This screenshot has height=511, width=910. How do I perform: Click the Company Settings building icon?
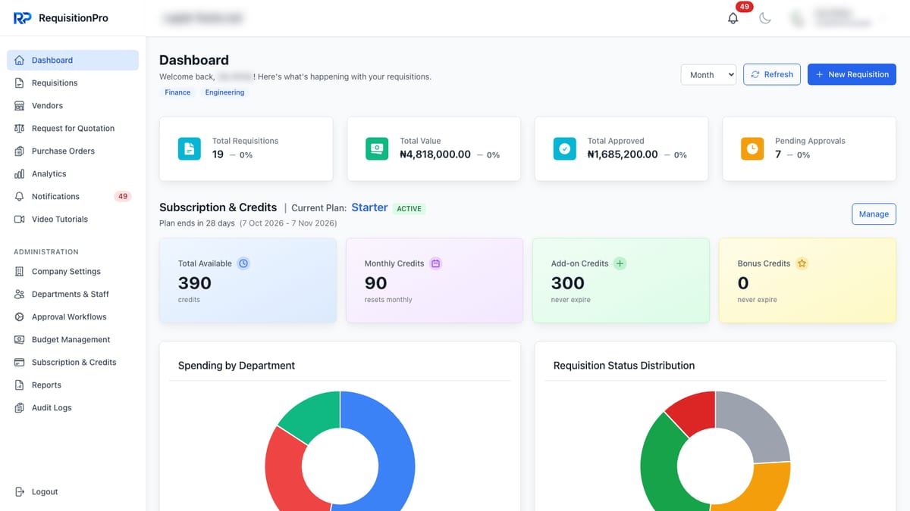pyautogui.click(x=20, y=272)
